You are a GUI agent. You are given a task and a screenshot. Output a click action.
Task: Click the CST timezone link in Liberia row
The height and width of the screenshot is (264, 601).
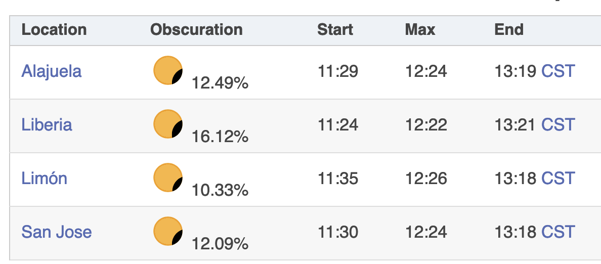click(558, 124)
